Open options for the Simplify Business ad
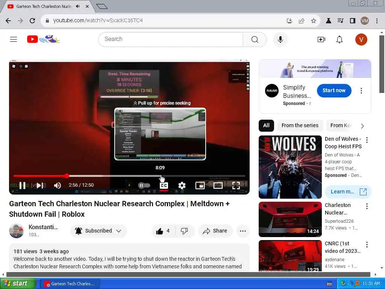 pyautogui.click(x=361, y=91)
